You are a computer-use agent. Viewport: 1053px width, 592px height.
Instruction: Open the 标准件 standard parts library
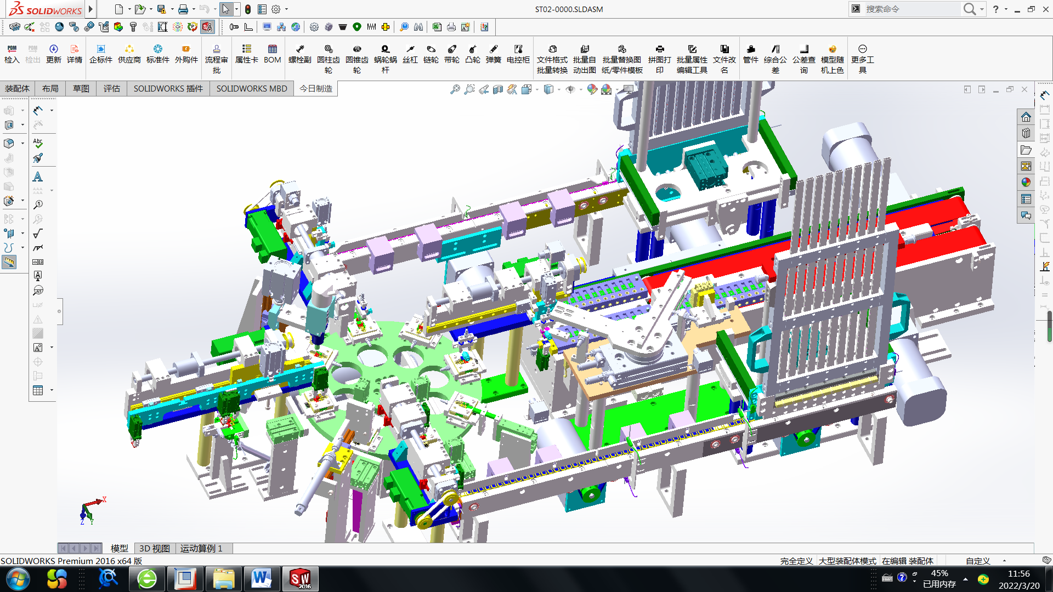click(158, 54)
